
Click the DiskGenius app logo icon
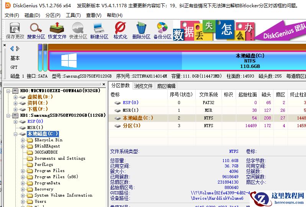8,5
